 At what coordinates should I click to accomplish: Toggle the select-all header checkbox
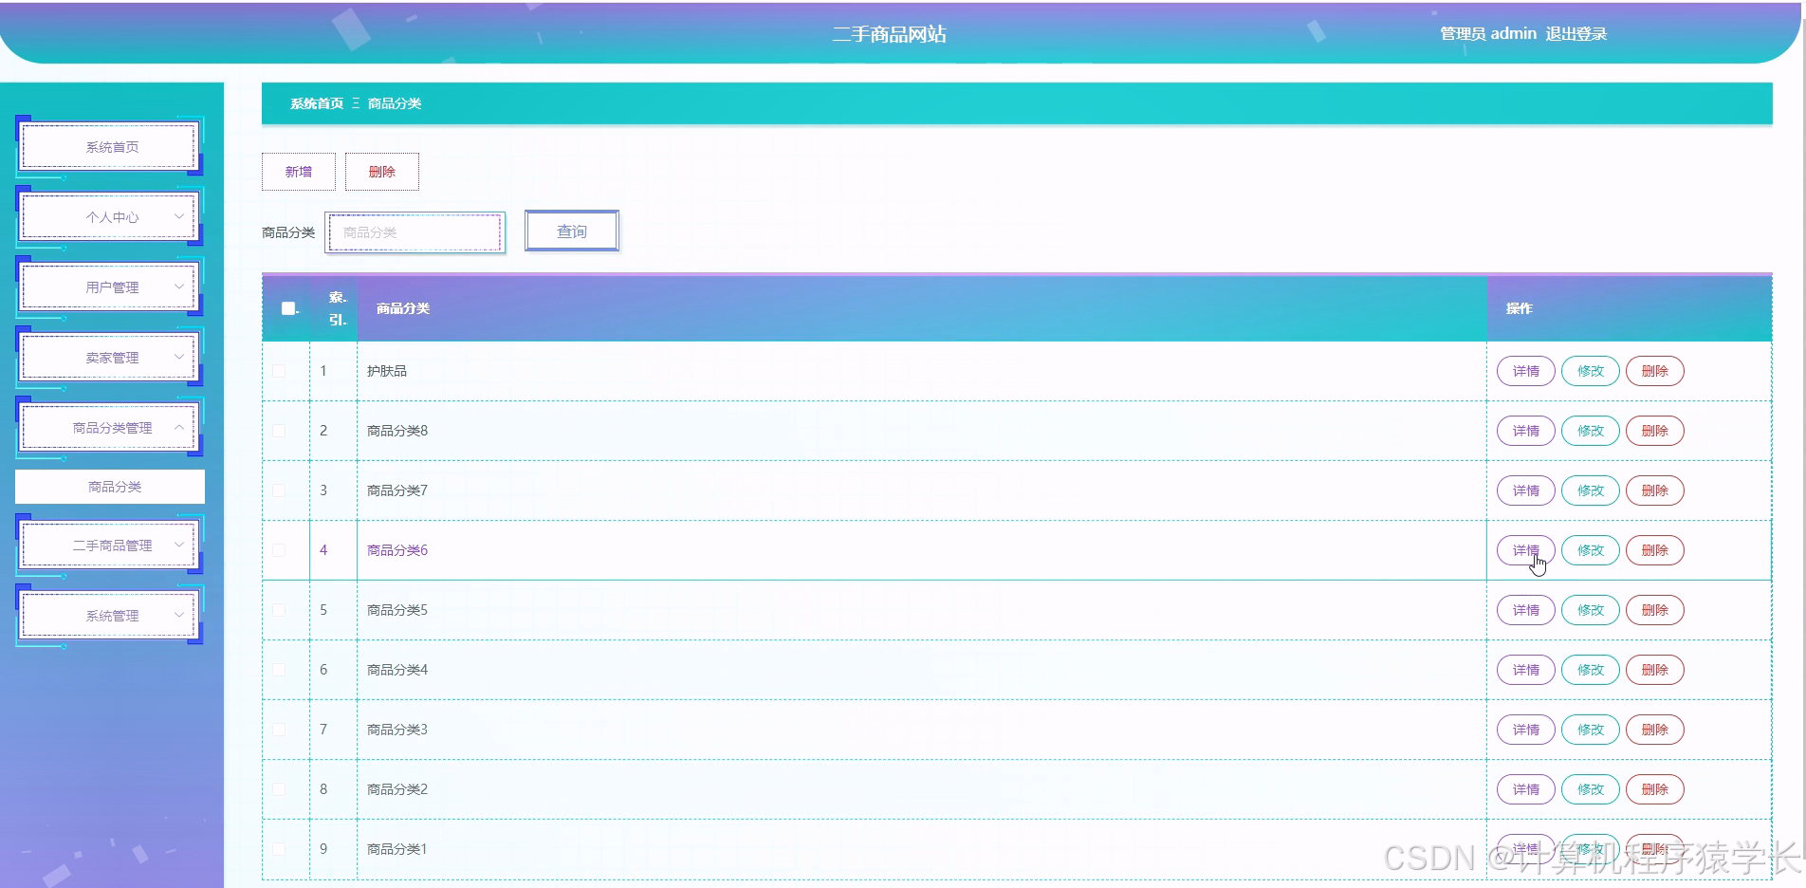pyautogui.click(x=288, y=308)
